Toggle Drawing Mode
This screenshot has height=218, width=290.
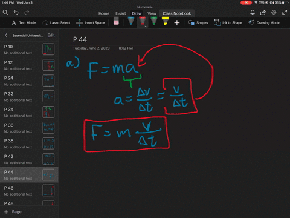click(264, 23)
